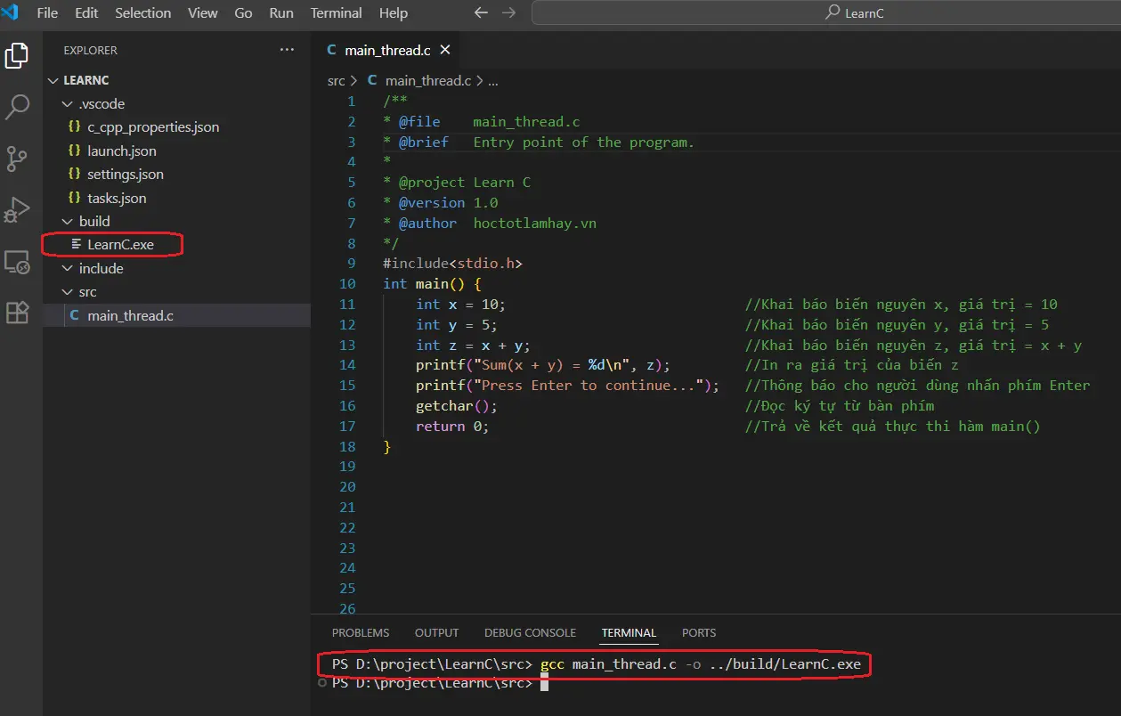This screenshot has width=1121, height=716.
Task: Click the getchar(); statement in the editor
Action: 456,405
